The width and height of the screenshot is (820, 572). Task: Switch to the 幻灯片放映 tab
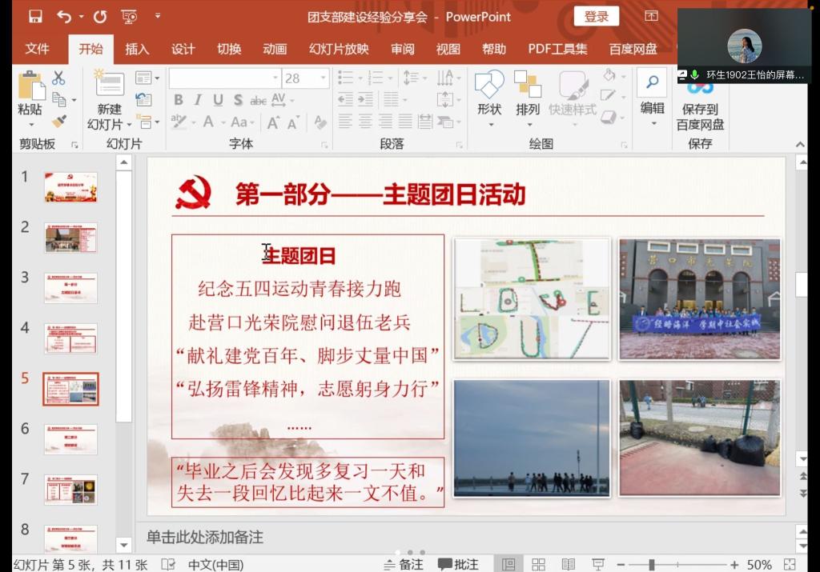(339, 49)
